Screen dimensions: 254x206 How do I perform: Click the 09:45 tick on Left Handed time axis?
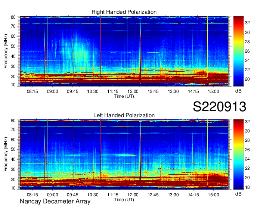pos(72,195)
